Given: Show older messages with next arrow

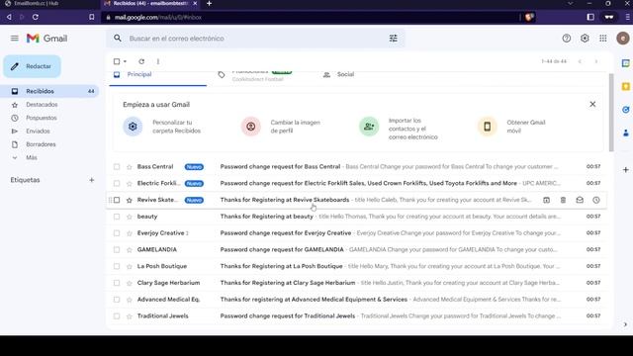Looking at the screenshot, I should click(x=596, y=61).
